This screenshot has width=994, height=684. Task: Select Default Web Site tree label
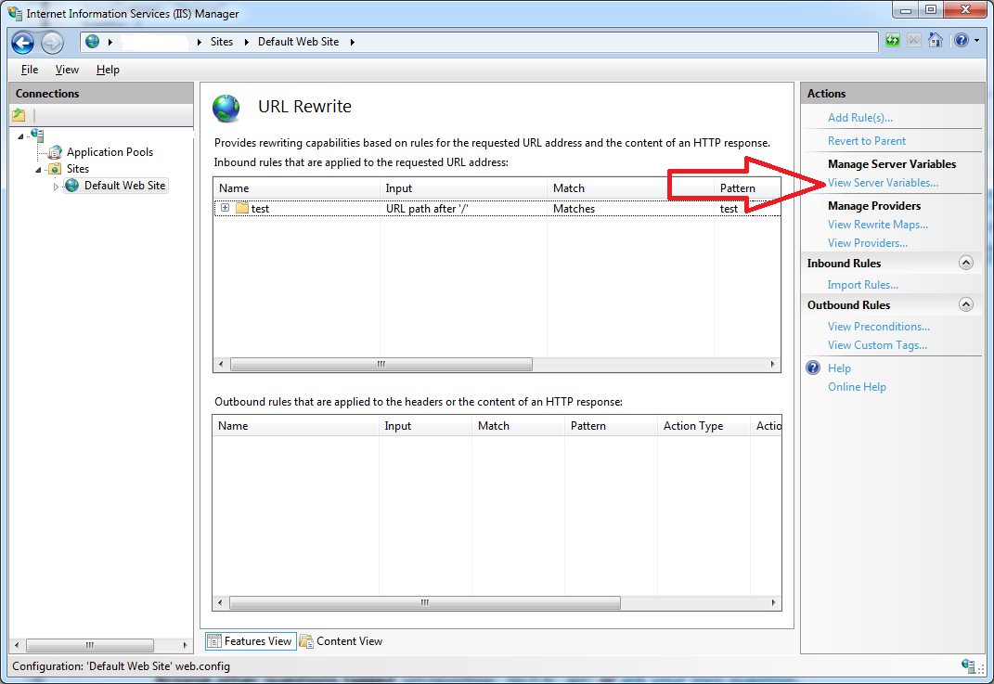coord(125,185)
